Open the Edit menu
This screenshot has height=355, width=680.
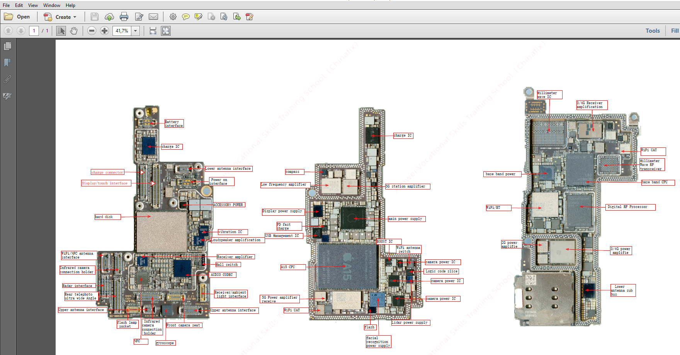pos(19,5)
